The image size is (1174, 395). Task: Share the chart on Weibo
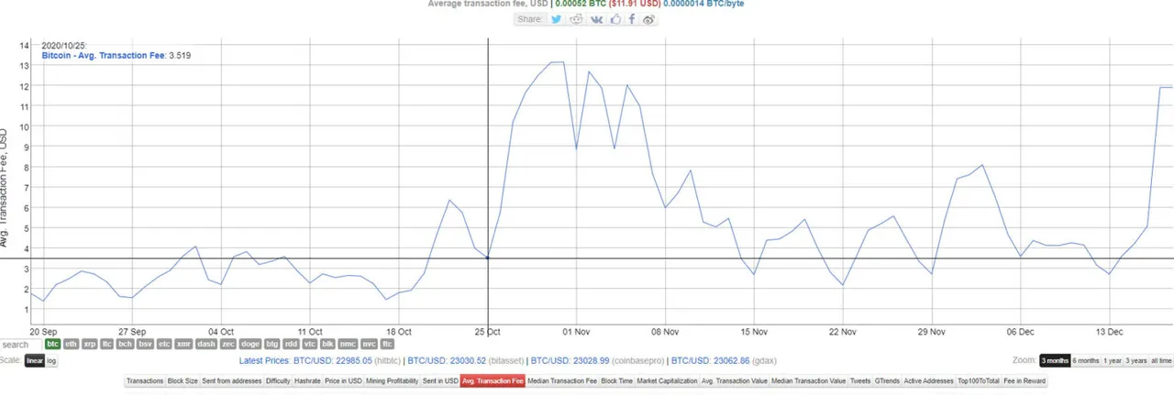648,18
